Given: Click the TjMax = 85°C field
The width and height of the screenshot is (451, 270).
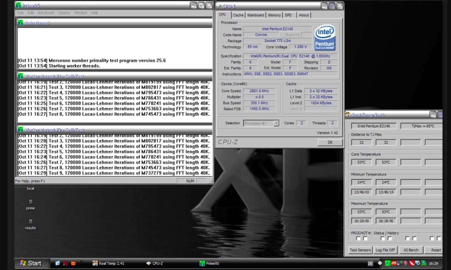Looking at the screenshot, I should pyautogui.click(x=421, y=126).
